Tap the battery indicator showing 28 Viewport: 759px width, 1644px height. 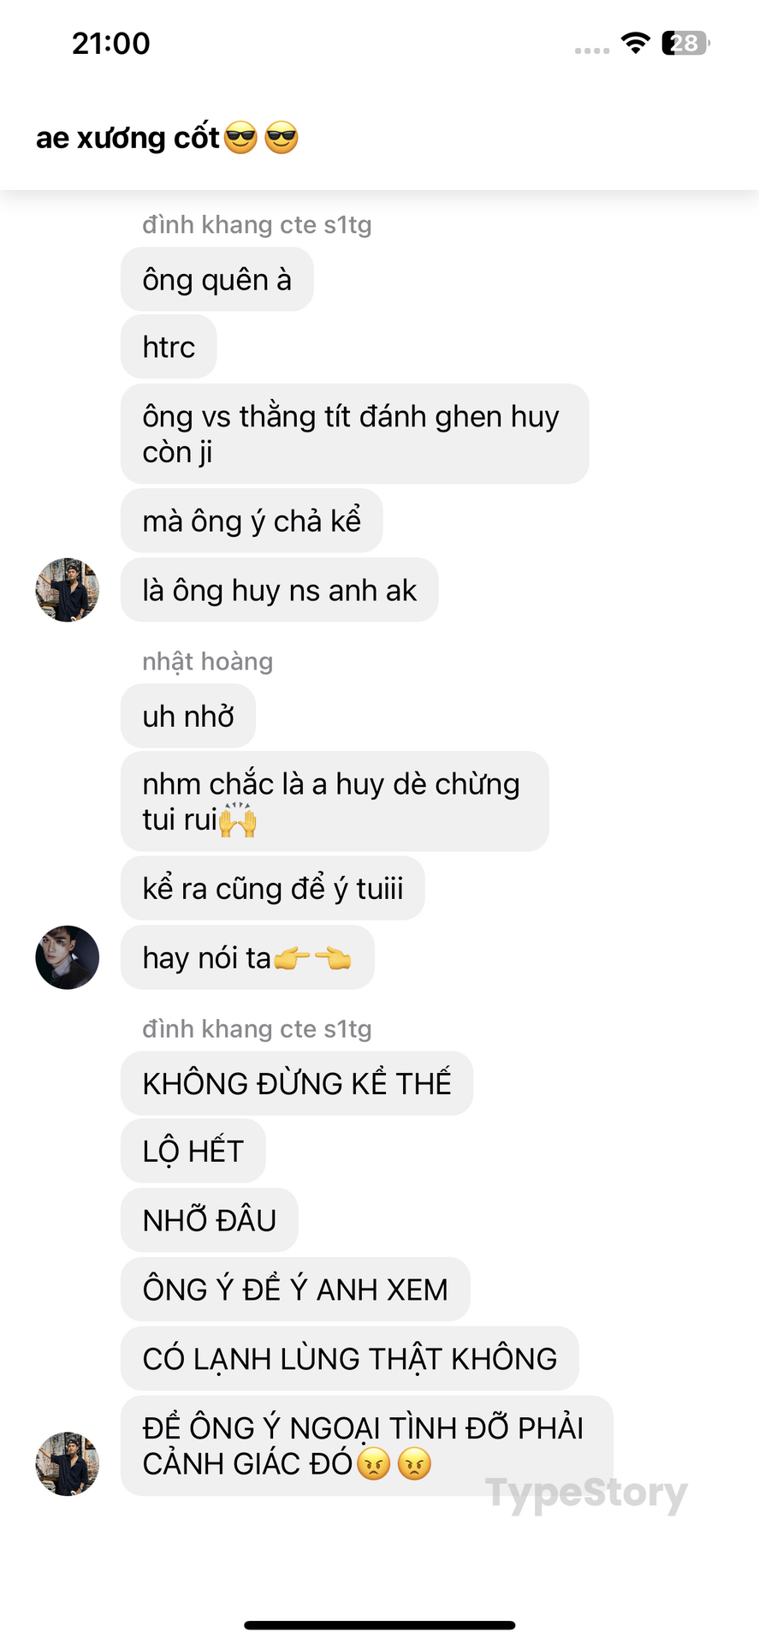[x=685, y=43]
